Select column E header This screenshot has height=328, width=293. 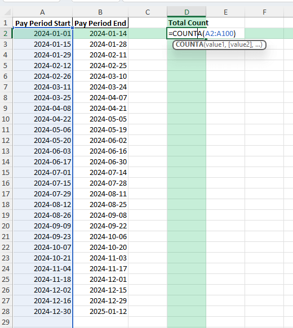[225, 12]
